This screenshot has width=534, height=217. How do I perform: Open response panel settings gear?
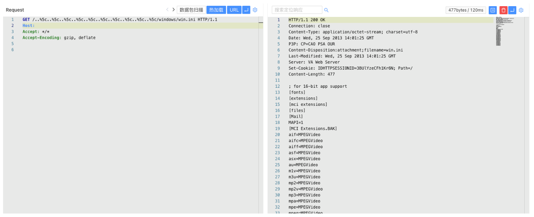click(521, 10)
